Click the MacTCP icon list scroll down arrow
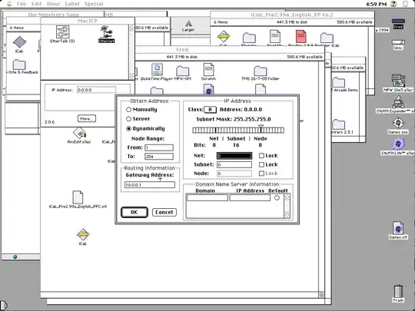The width and height of the screenshot is (415, 311). [x=131, y=77]
